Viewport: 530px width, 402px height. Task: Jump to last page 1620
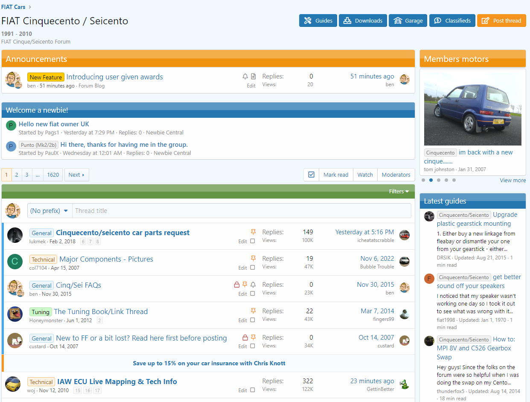click(53, 175)
